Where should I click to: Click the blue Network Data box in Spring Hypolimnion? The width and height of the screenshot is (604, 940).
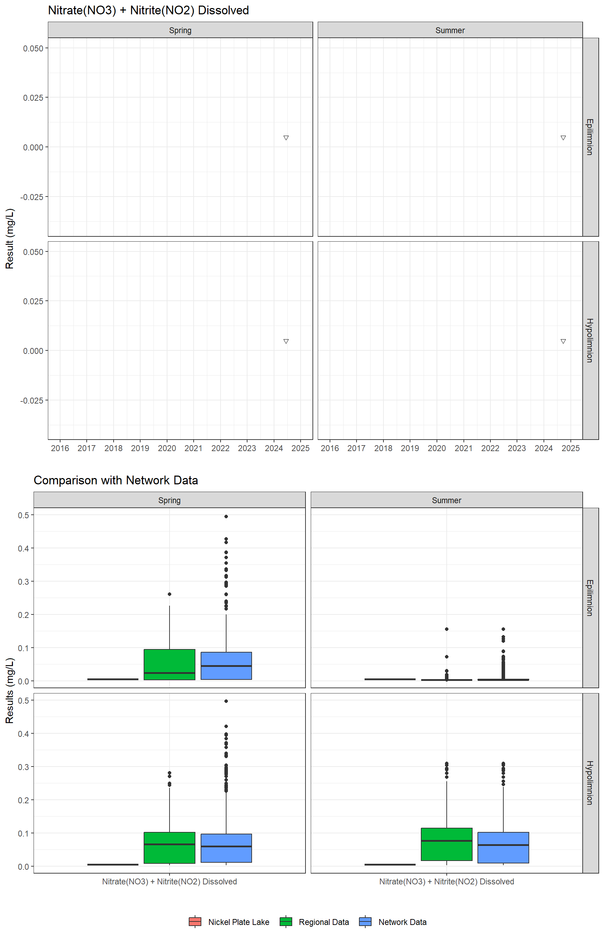(226, 848)
